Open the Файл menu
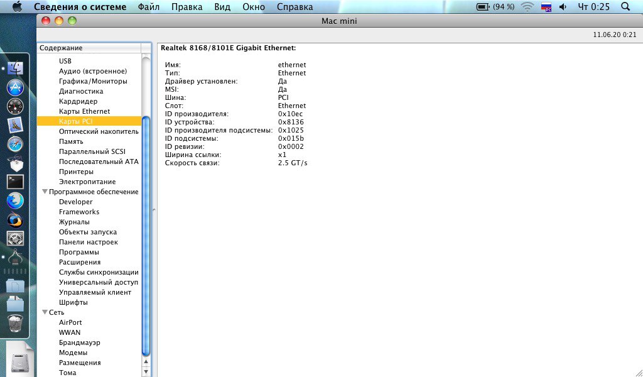The image size is (643, 377). point(149,6)
